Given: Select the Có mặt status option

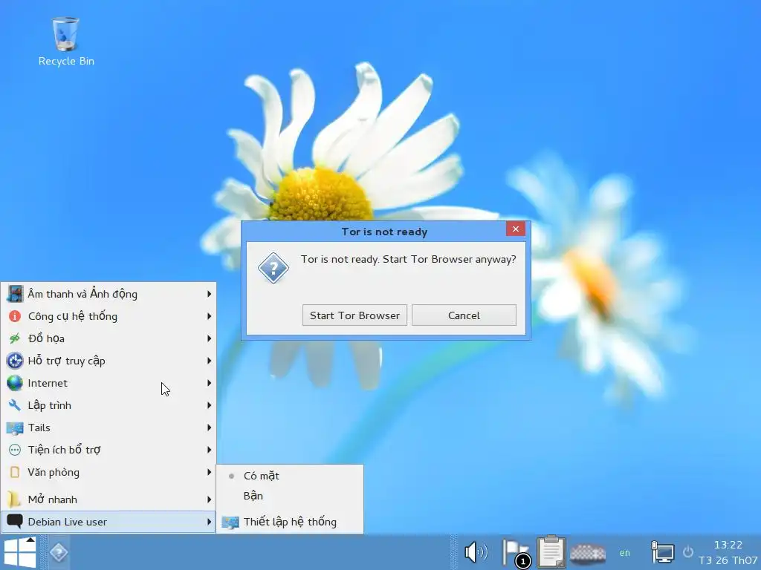Looking at the screenshot, I should click(x=290, y=476).
